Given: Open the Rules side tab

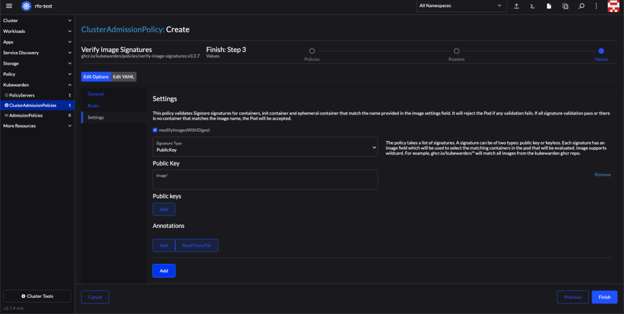Looking at the screenshot, I should pyautogui.click(x=93, y=106).
